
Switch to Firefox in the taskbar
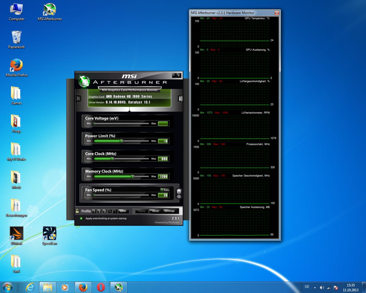[x=83, y=287]
